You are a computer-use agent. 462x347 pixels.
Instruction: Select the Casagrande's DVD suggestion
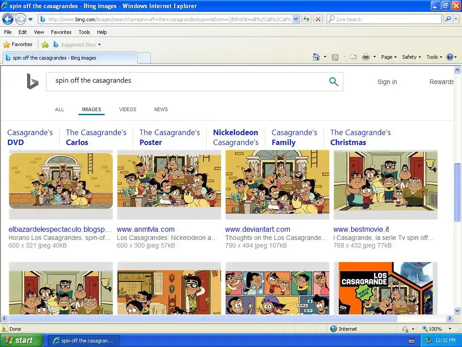coord(30,137)
